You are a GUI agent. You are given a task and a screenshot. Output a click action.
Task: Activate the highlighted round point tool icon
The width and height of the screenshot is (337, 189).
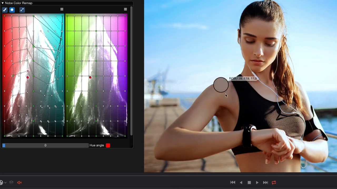pos(12,10)
